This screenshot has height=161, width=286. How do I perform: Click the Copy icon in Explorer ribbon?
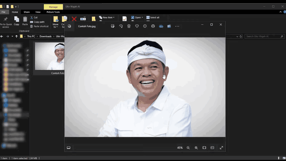16,21
